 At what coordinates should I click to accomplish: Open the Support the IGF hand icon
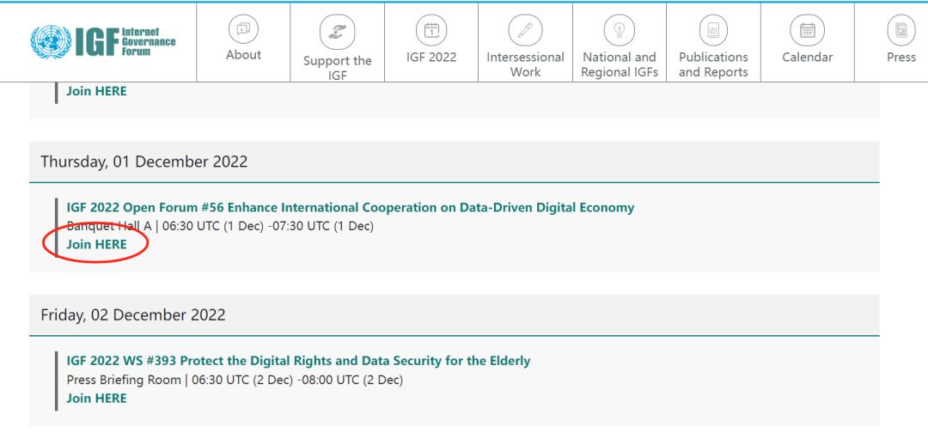[338, 32]
